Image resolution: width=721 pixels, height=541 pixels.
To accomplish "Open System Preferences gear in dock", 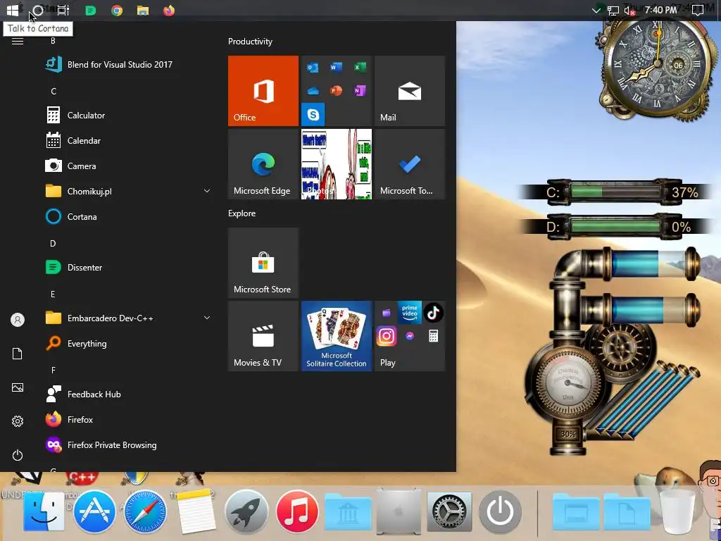I will [449, 511].
